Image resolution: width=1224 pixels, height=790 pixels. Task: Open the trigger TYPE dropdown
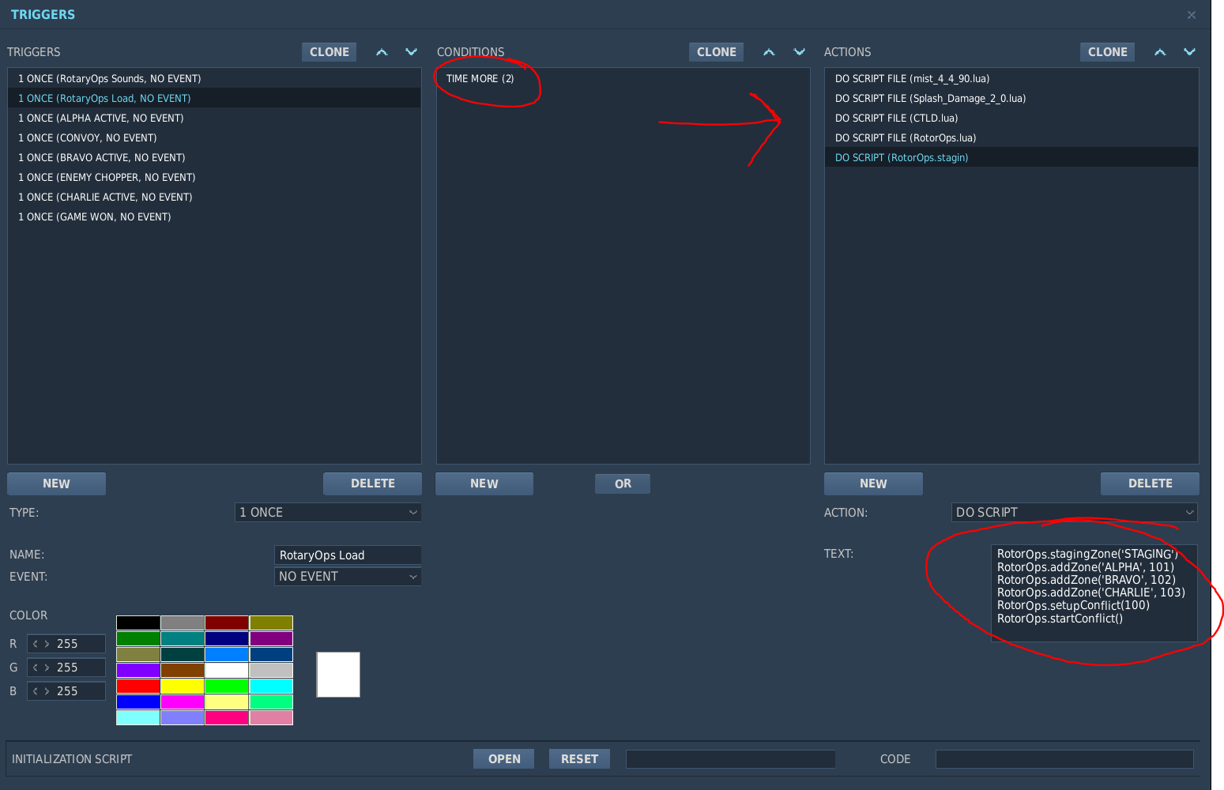(x=328, y=513)
